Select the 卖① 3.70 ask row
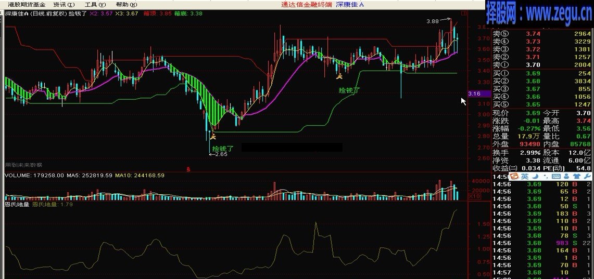Image resolution: width=594 pixels, height=279 pixels. tap(542, 64)
